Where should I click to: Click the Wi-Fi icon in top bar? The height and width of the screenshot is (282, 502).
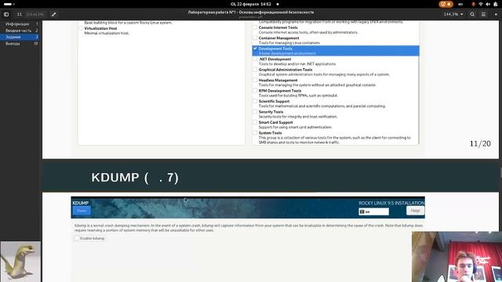[x=481, y=4]
